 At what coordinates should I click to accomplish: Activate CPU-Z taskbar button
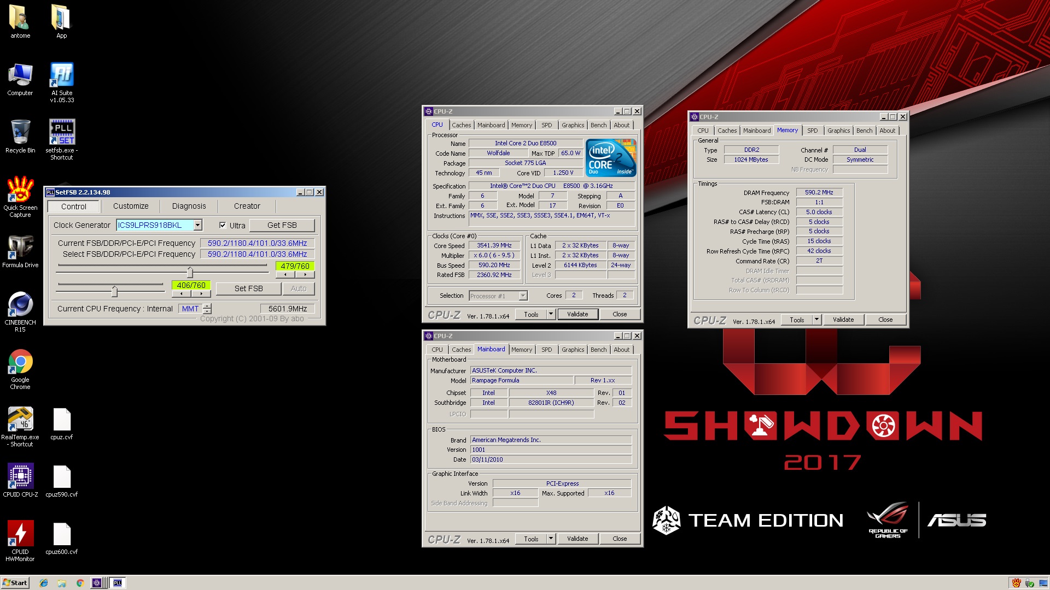coord(97,583)
